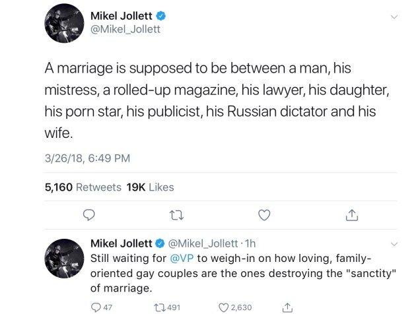Open the @Mikel_Jollett handle in main tweet

pyautogui.click(x=125, y=30)
